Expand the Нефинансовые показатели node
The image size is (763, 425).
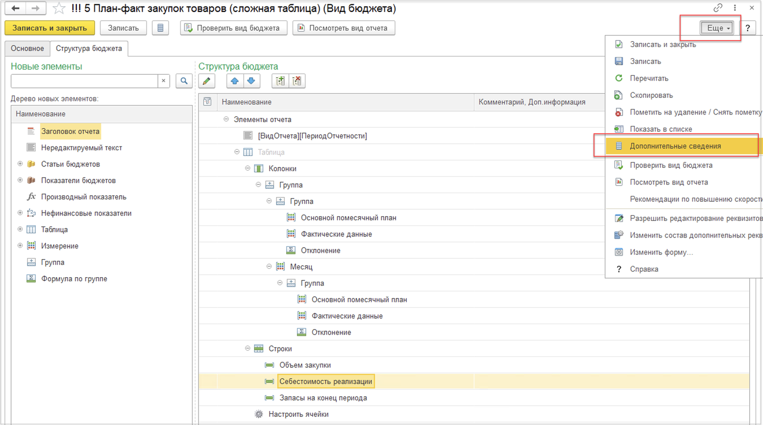tap(20, 213)
